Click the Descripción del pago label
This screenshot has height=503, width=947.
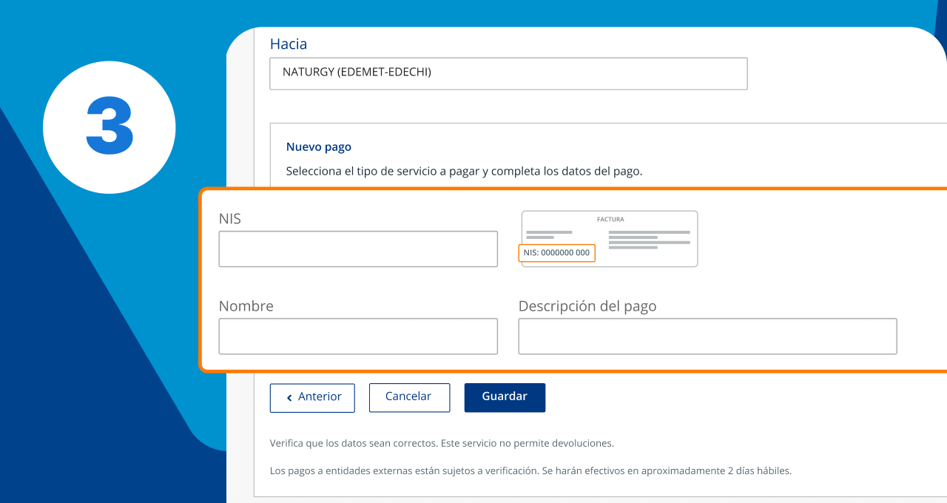(x=587, y=306)
